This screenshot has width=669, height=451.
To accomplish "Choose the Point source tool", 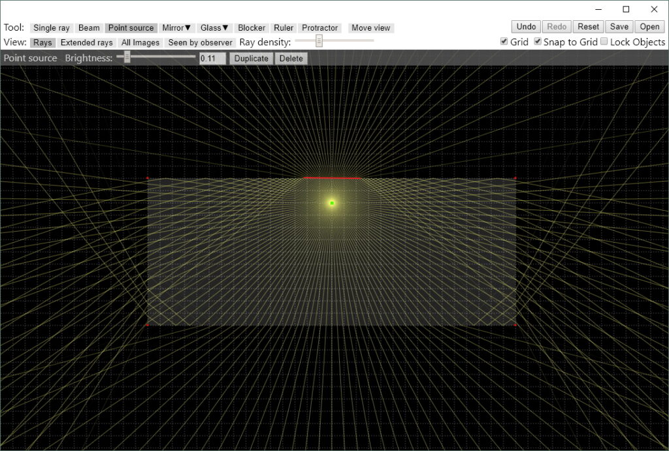I will pyautogui.click(x=131, y=28).
